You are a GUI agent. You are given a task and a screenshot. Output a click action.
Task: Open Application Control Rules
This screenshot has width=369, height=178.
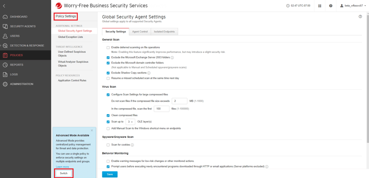(x=72, y=80)
